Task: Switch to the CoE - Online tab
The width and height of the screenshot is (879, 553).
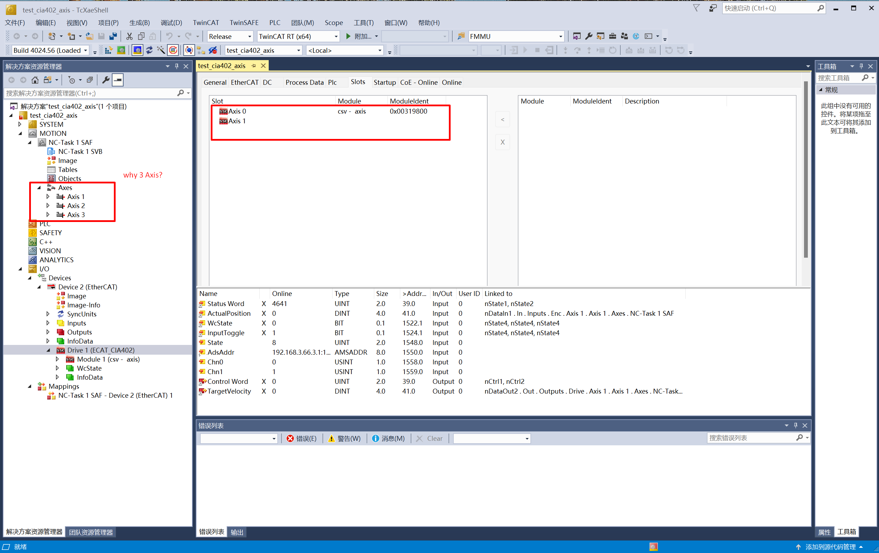Action: tap(418, 82)
